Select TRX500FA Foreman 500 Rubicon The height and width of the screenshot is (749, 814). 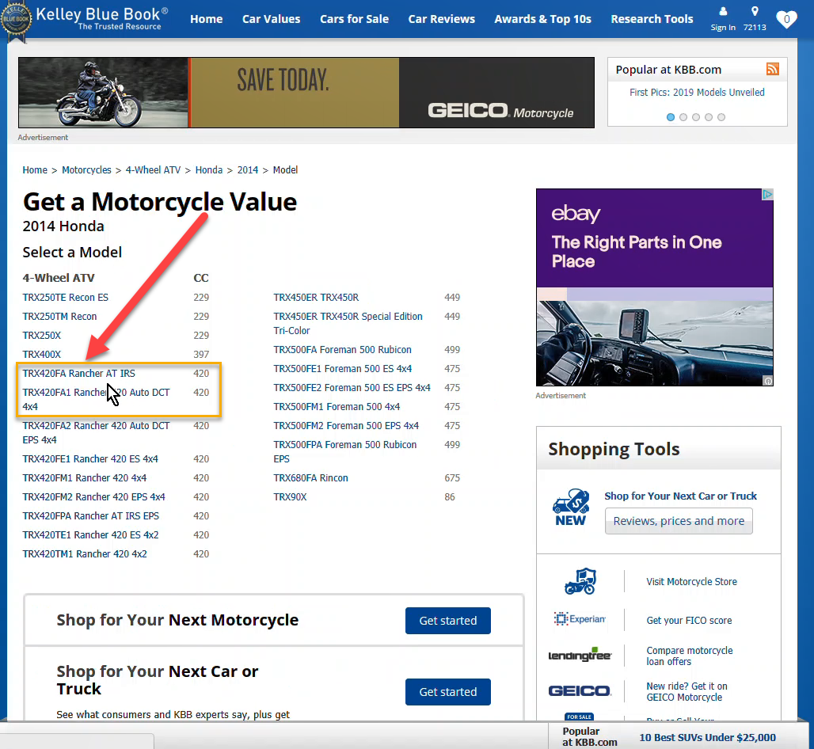(343, 350)
